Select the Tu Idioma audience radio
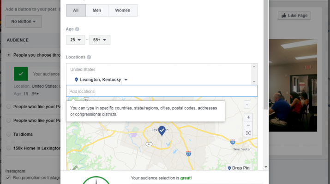Image resolution: width=330 pixels, height=184 pixels. coord(9,134)
